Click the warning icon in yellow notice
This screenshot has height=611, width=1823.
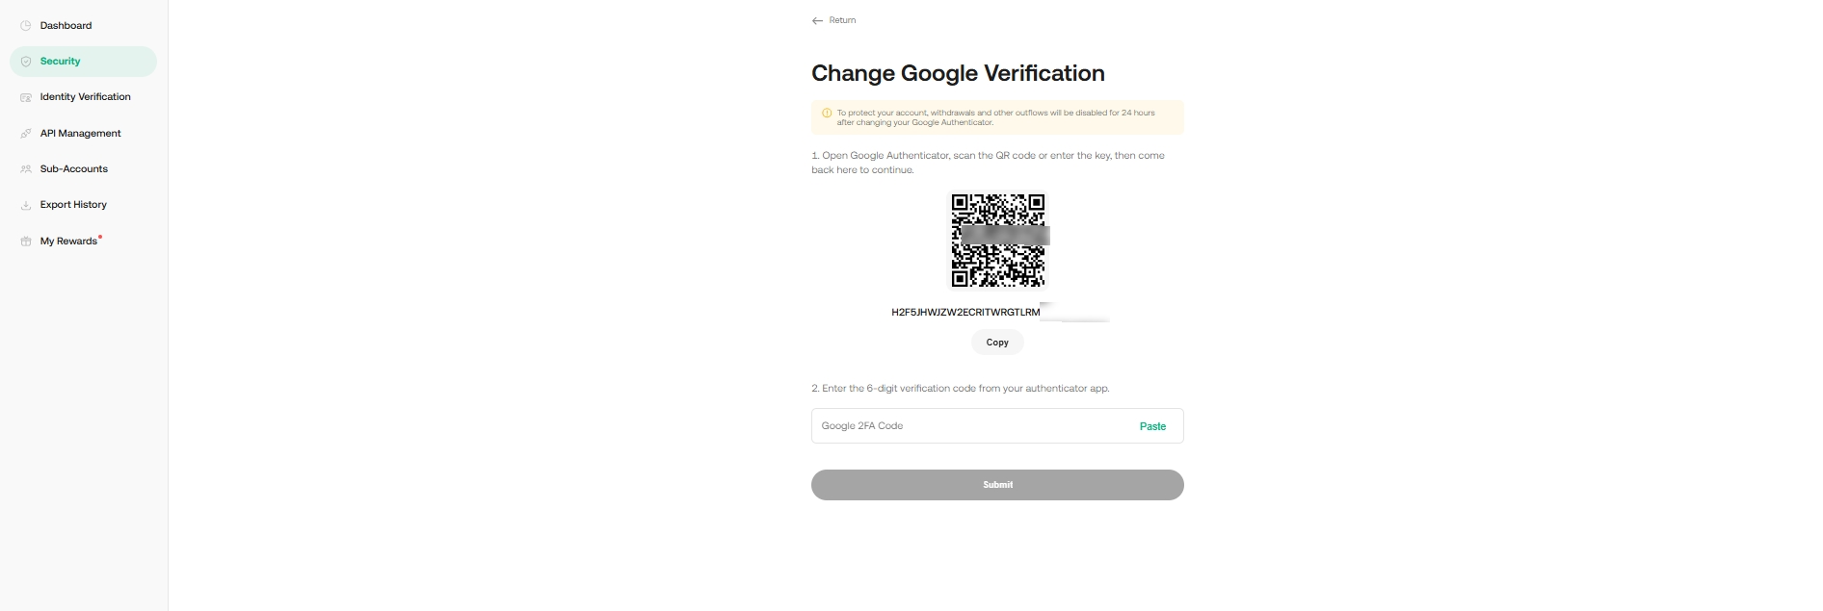827,114
